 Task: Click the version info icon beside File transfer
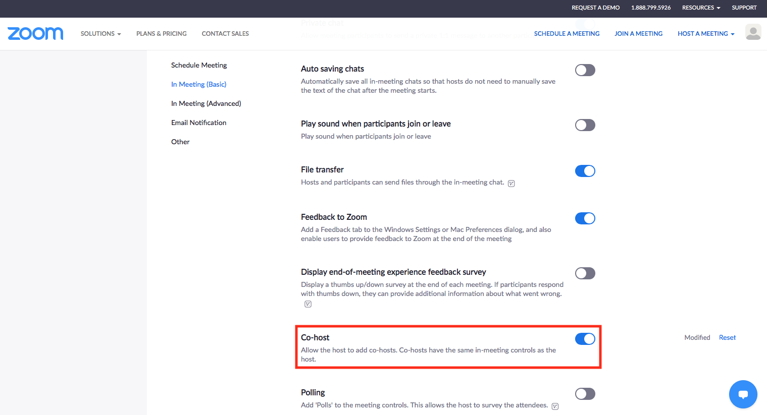click(511, 184)
